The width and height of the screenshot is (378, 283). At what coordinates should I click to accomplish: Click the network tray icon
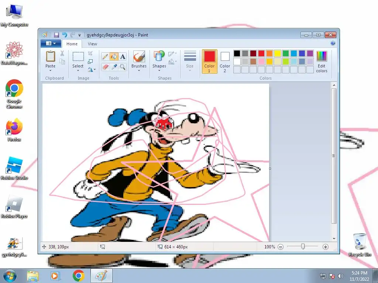pyautogui.click(x=323, y=276)
